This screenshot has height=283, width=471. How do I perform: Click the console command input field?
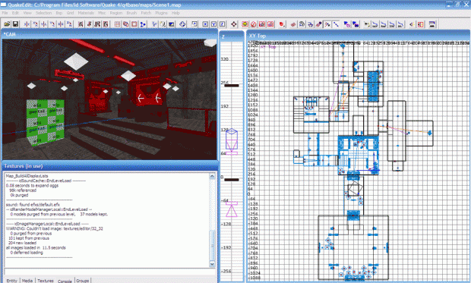(x=109, y=272)
